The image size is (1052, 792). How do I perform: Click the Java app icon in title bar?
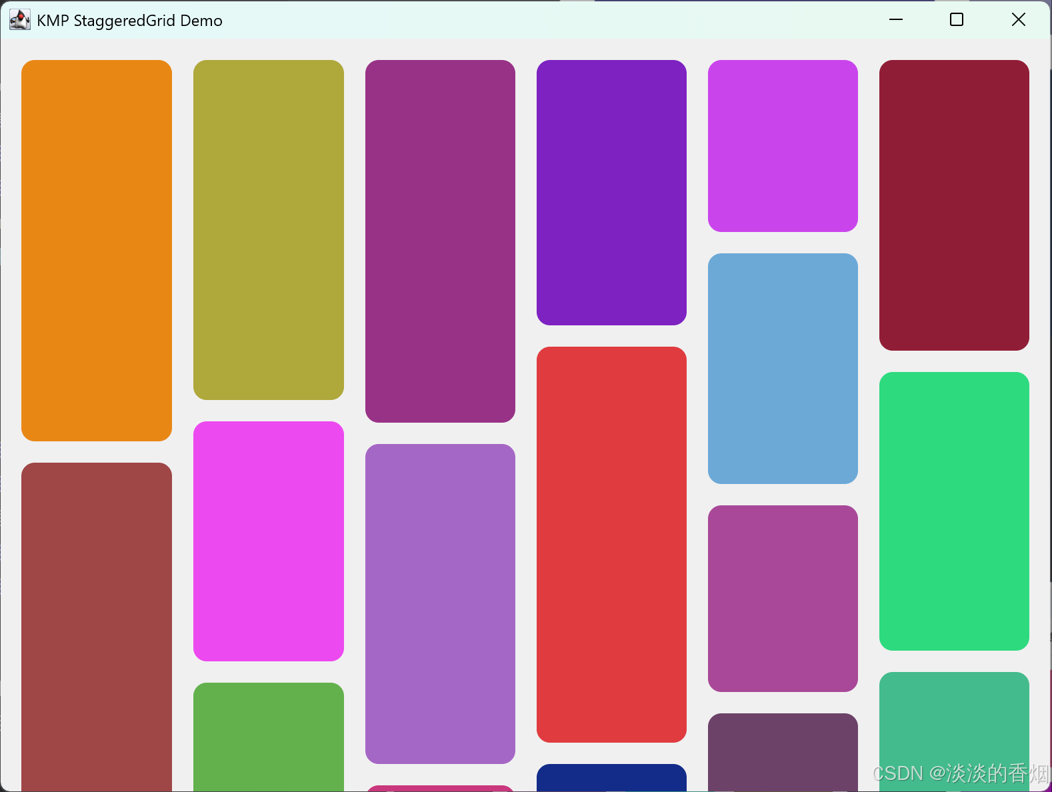(20, 20)
